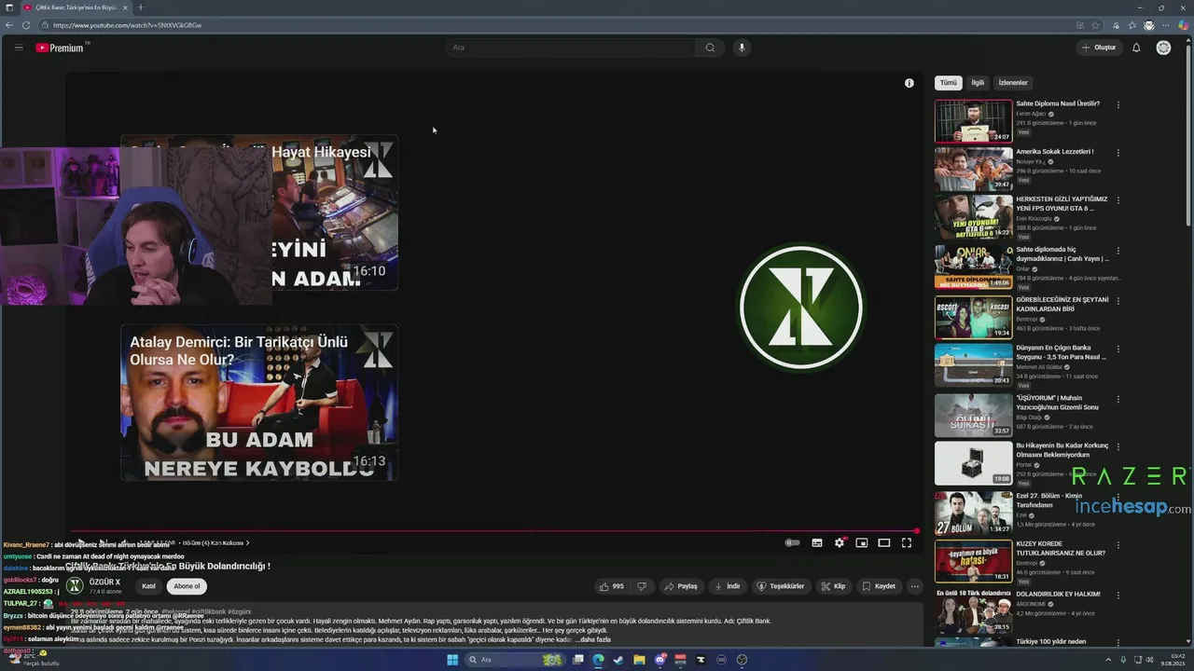The image size is (1194, 671).
Task: Go back in browser history
Action: pyautogui.click(x=8, y=25)
